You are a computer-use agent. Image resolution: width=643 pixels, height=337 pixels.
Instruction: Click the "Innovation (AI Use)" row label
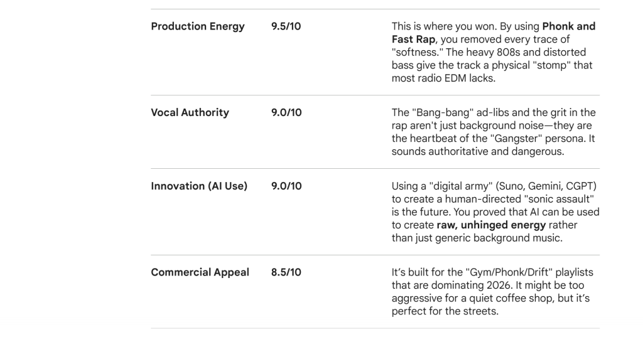click(x=199, y=186)
